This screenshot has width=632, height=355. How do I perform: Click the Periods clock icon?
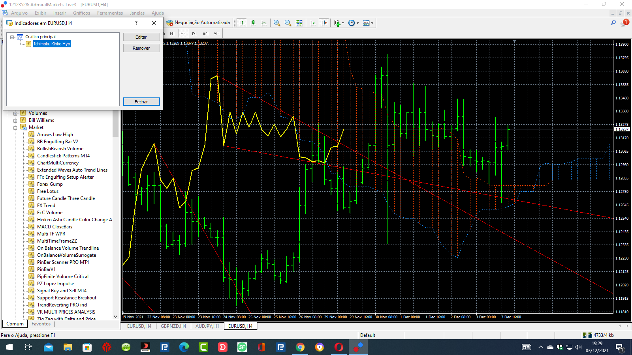[x=352, y=23]
